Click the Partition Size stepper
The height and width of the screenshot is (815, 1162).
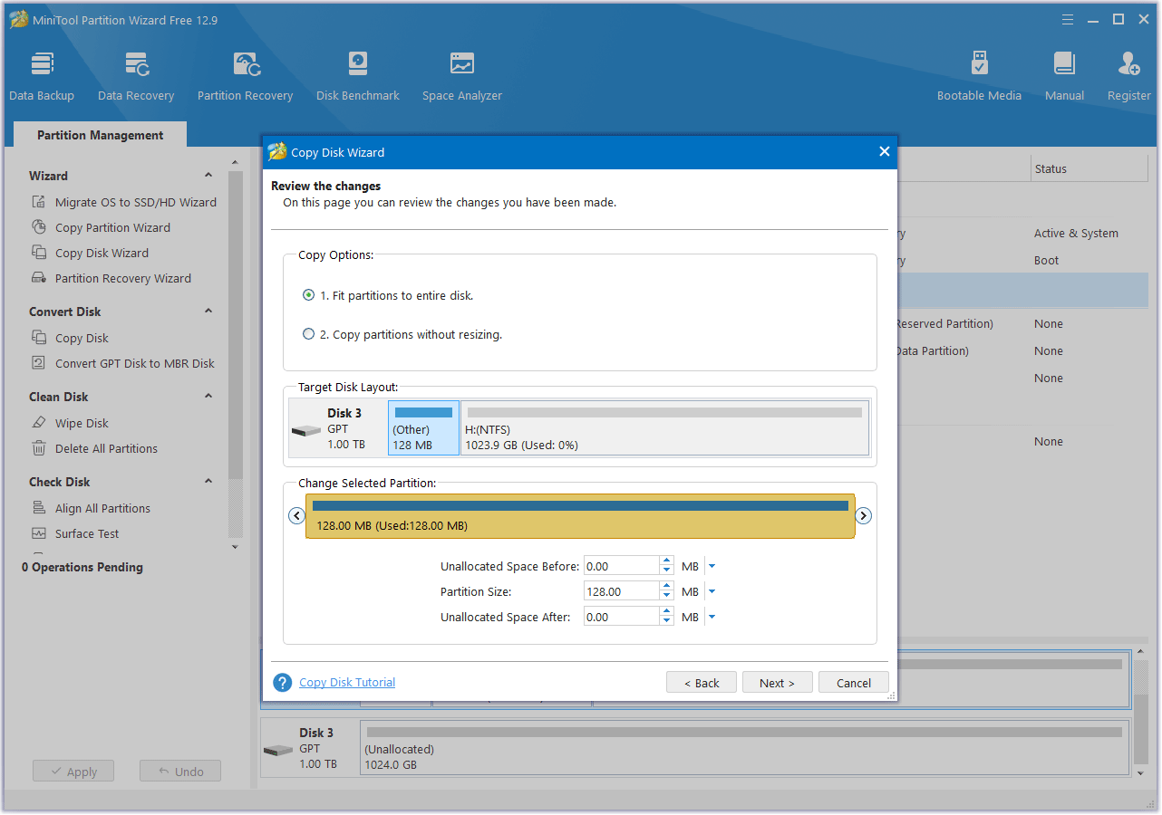coord(667,591)
